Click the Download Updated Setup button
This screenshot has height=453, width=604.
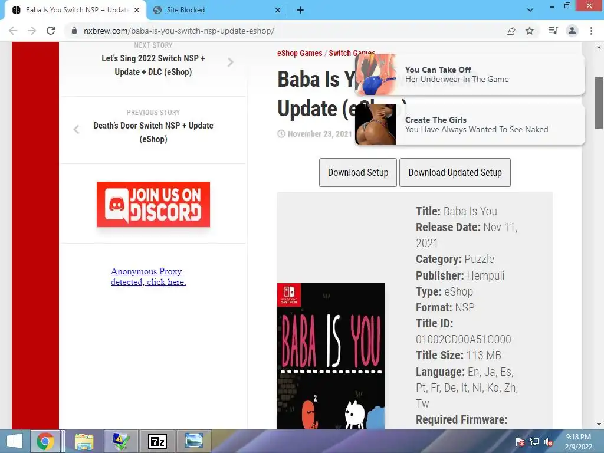pos(455,172)
